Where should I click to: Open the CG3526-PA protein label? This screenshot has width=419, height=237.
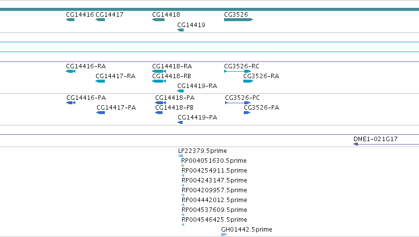click(x=261, y=108)
